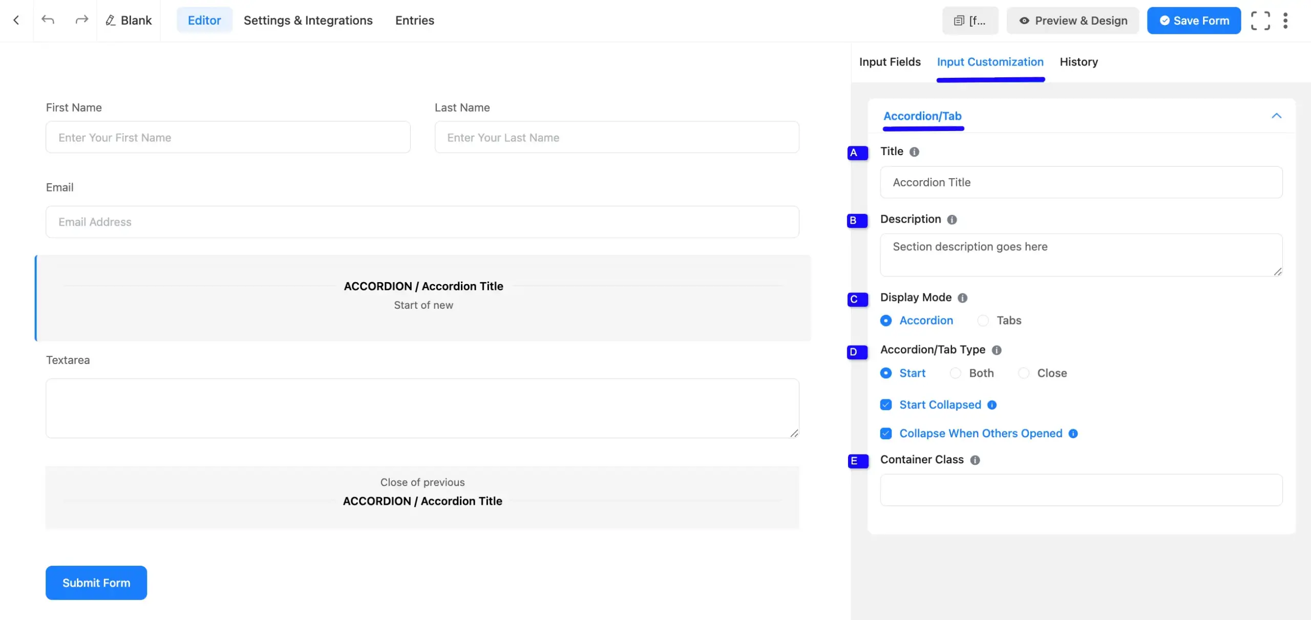Open the Settings & Integrations tab
Viewport: 1311px width, 620px height.
308,20
